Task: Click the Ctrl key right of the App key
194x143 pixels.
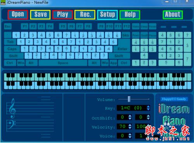Action: [124, 63]
